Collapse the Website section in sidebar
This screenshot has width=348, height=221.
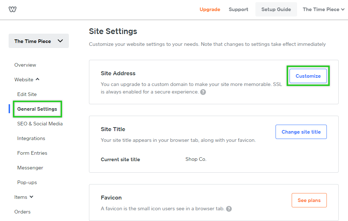tap(27, 80)
